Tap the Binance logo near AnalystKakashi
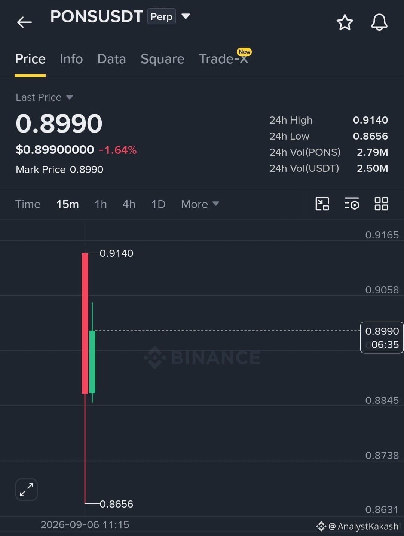 tap(321, 526)
